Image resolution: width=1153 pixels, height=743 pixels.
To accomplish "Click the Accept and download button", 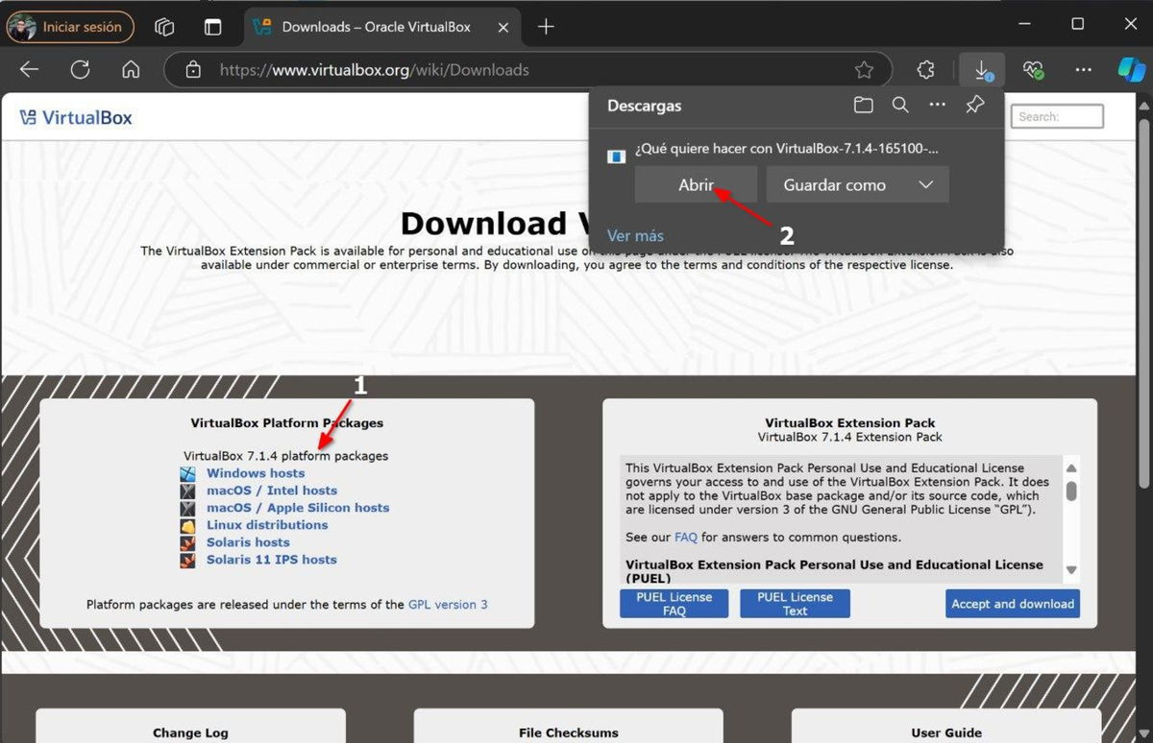I will coord(1012,604).
